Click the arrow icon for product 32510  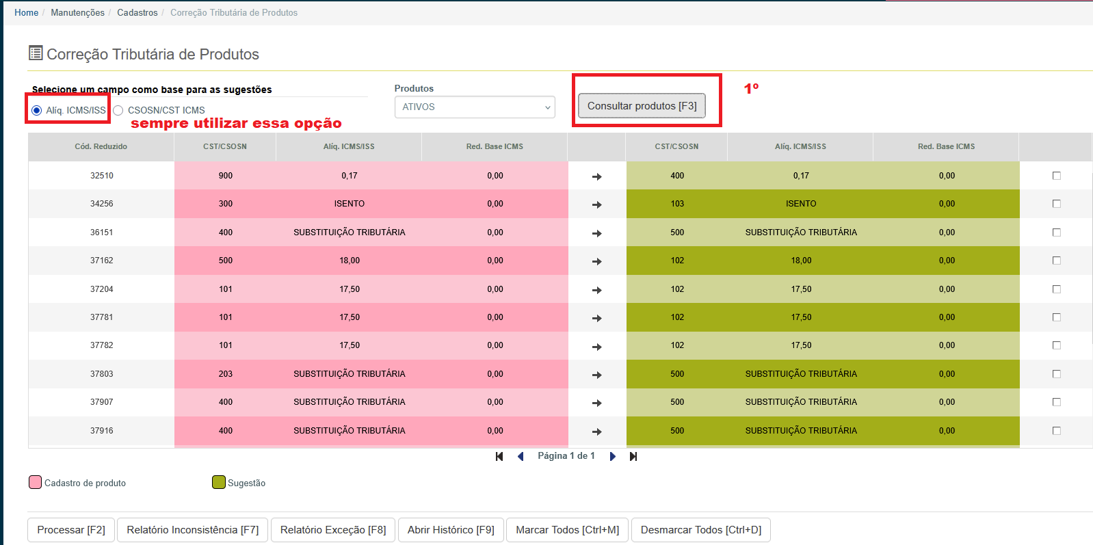click(x=596, y=176)
